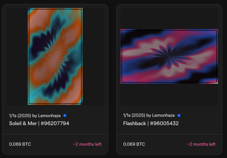Click verified badge beside Soleil & Mer collection
The image size is (227, 158).
(x=65, y=115)
